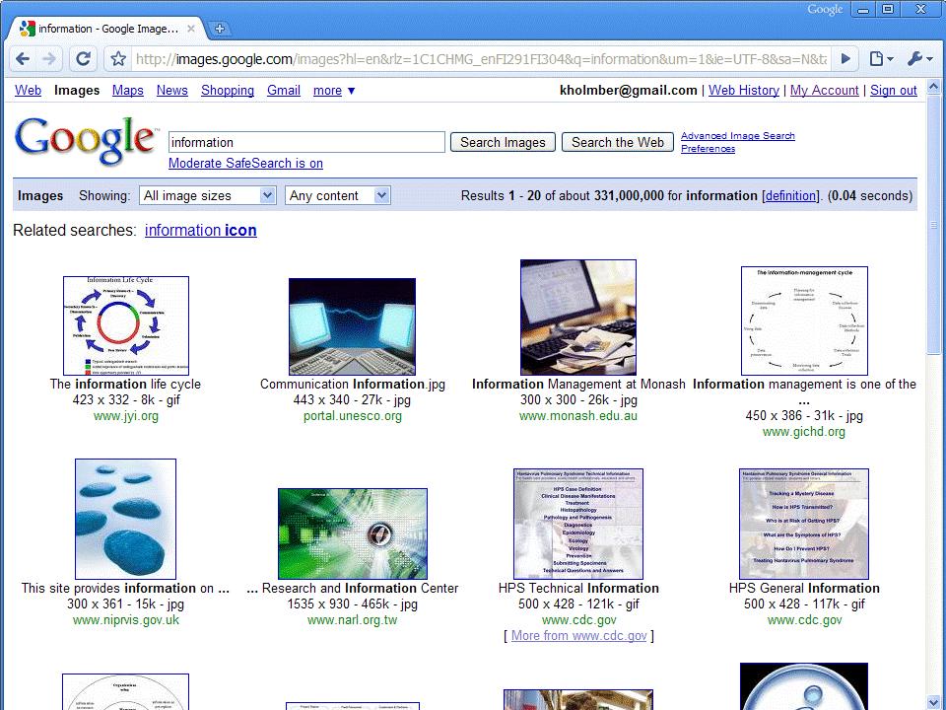The width and height of the screenshot is (946, 710).
Task: Open the wrench customize menu
Action: click(920, 58)
